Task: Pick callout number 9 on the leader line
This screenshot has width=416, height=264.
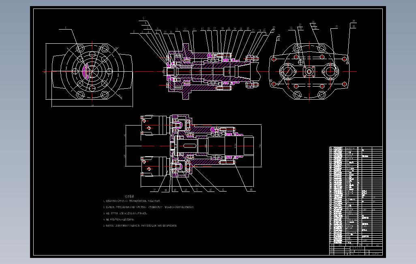Action: point(157,28)
